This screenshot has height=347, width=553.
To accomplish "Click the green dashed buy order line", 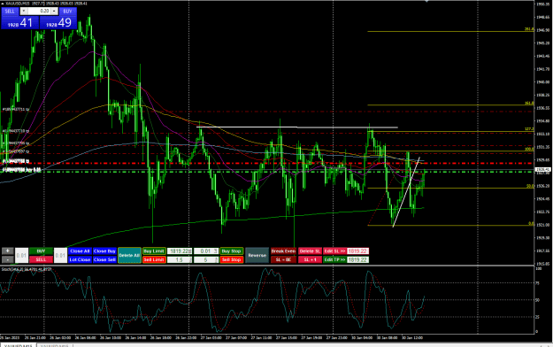I will (x=268, y=172).
